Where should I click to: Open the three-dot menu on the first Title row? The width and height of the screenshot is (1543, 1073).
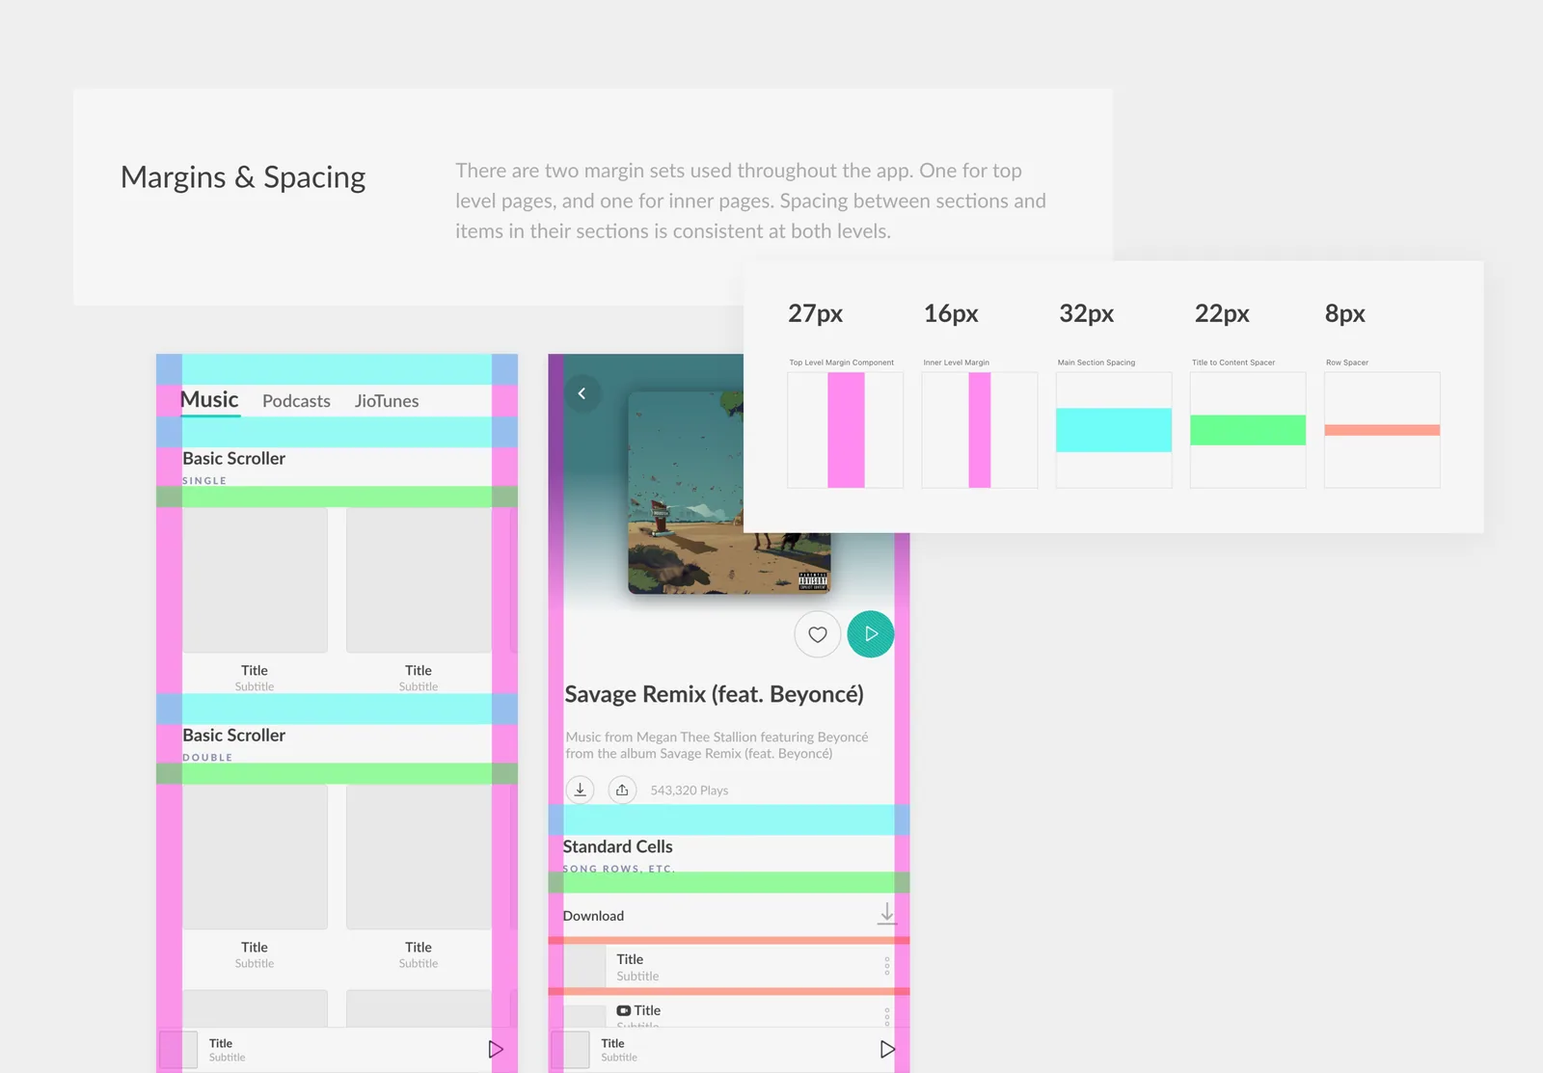point(887,966)
